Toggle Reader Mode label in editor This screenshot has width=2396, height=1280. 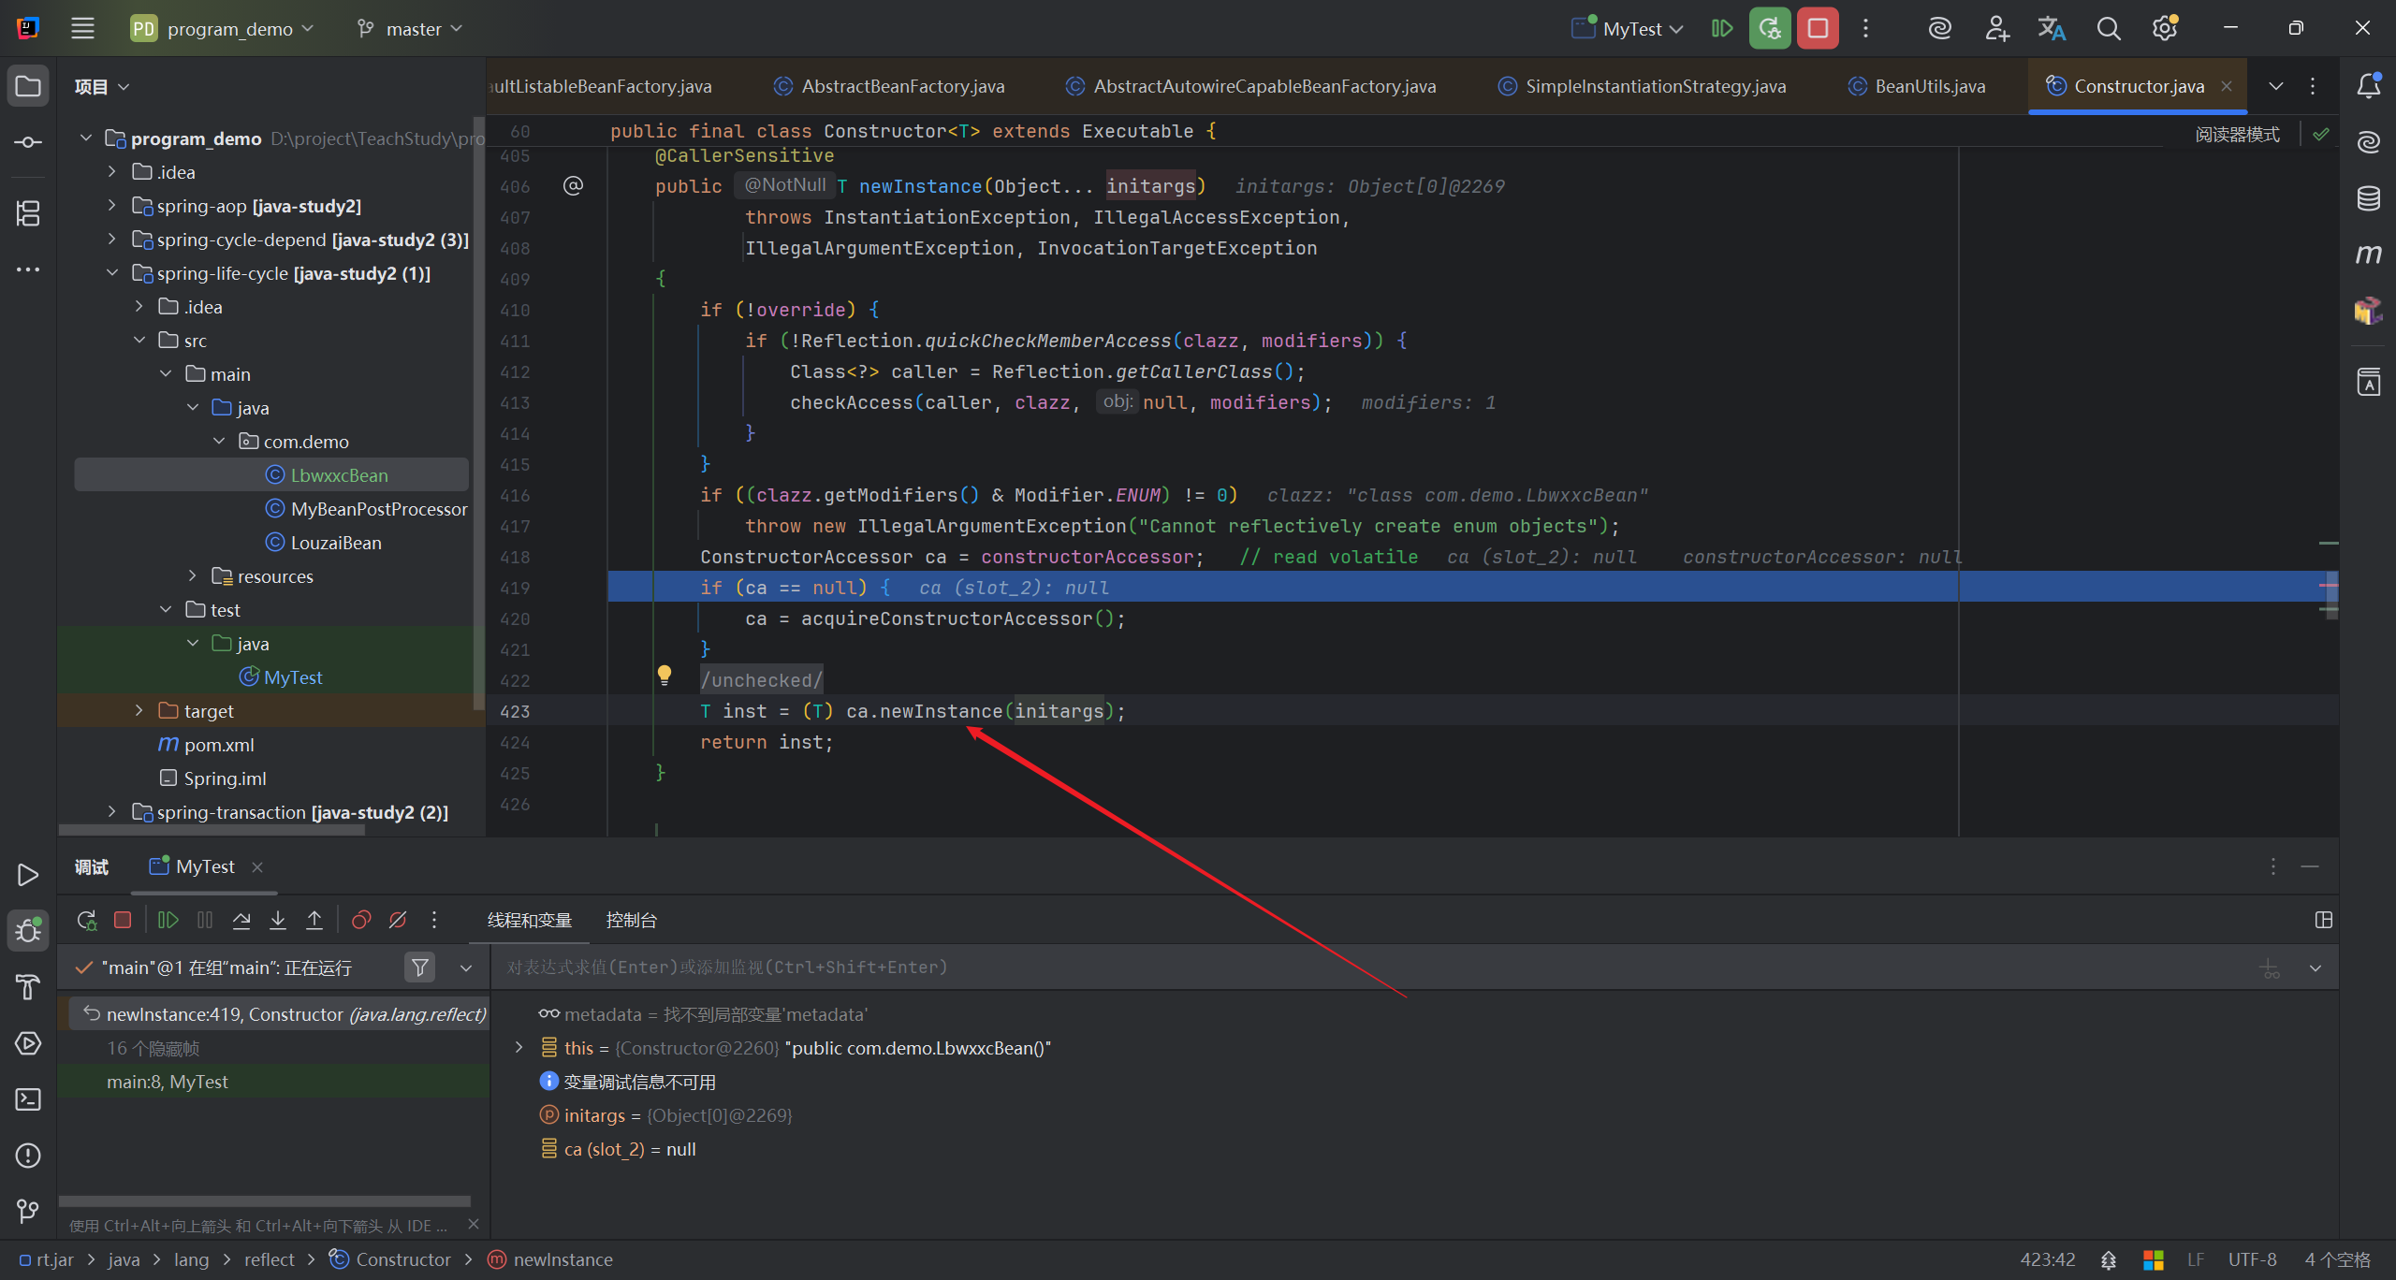pyautogui.click(x=2237, y=135)
